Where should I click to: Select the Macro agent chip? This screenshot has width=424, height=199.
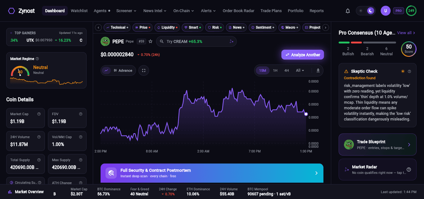pos(289,28)
